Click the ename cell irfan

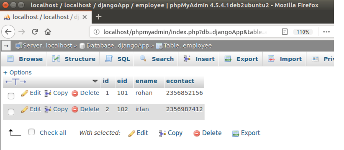point(142,109)
